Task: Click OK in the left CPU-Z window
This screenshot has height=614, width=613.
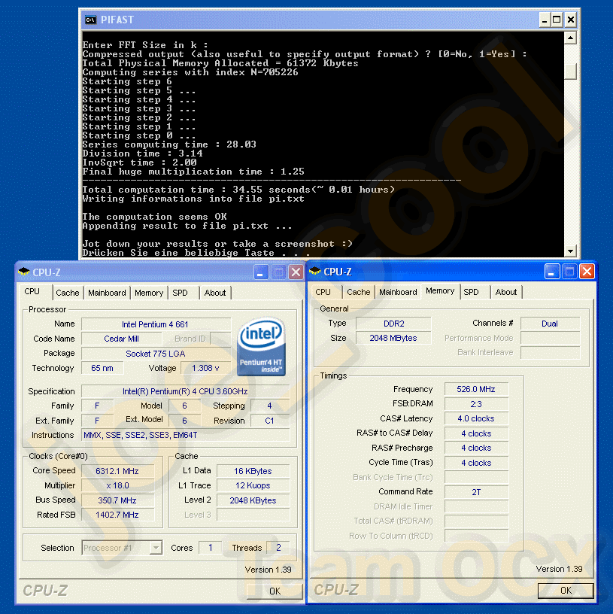Action: point(275,591)
